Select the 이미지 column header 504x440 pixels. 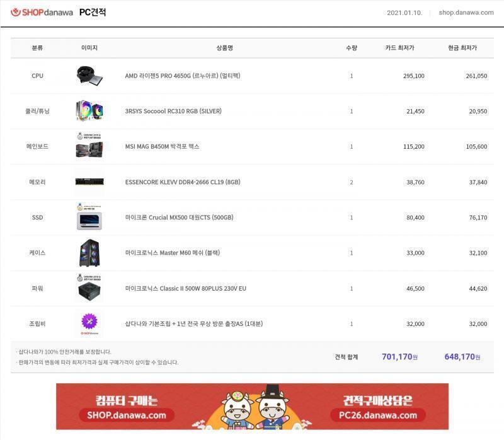[89, 48]
